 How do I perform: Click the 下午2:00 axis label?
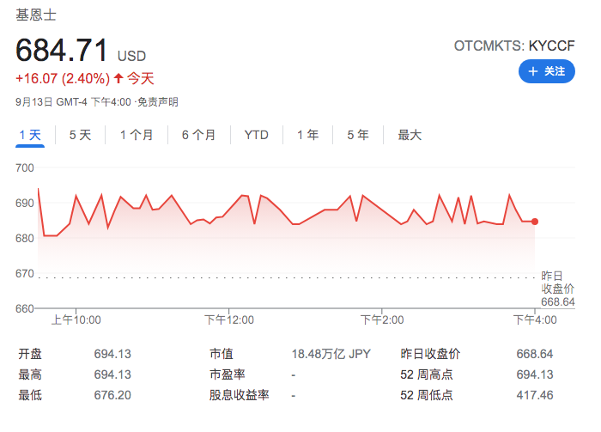382,319
